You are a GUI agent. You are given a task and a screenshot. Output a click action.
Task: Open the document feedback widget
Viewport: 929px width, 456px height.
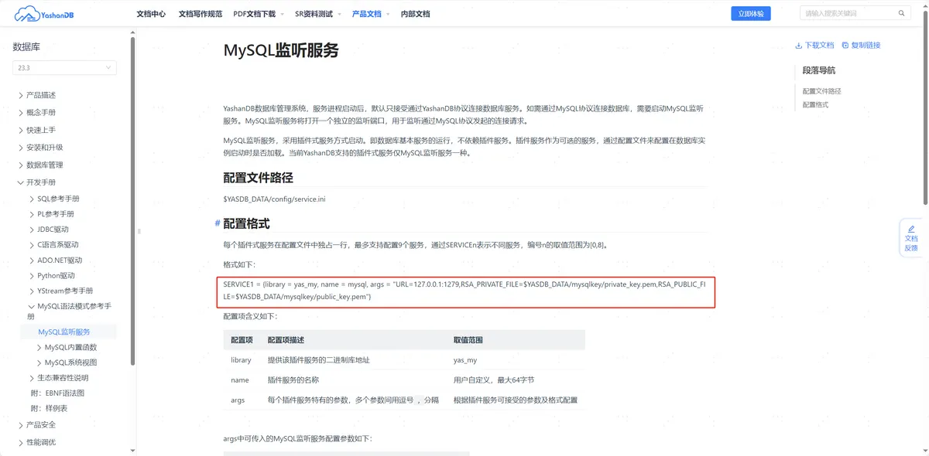(911, 238)
